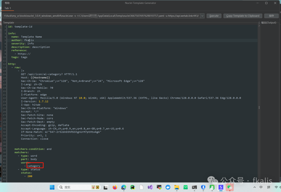
Task: Open the Wi-Fi network tray icon
Action: (x=276, y=187)
